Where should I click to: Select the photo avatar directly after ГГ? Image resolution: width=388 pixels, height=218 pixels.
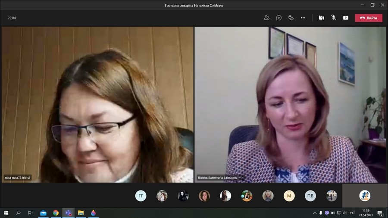click(162, 196)
